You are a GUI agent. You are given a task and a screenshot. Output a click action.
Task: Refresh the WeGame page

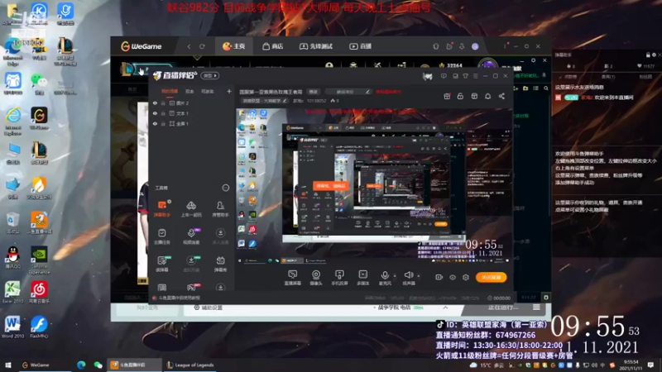tap(202, 46)
